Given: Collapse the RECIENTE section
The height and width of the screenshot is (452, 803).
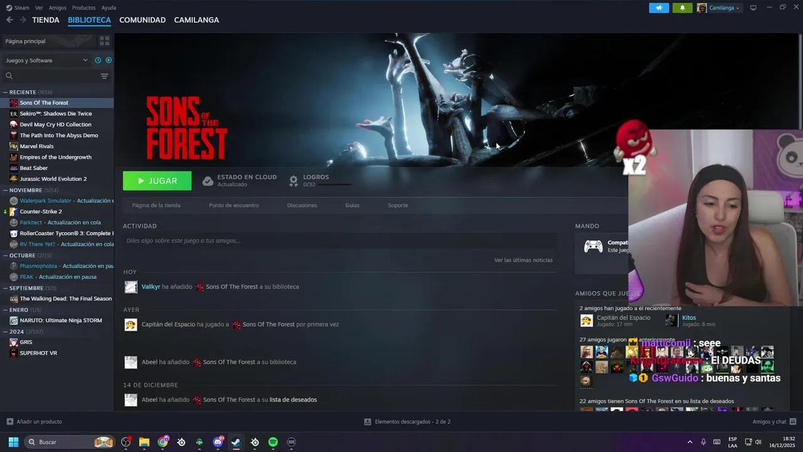Looking at the screenshot, I should 6,92.
